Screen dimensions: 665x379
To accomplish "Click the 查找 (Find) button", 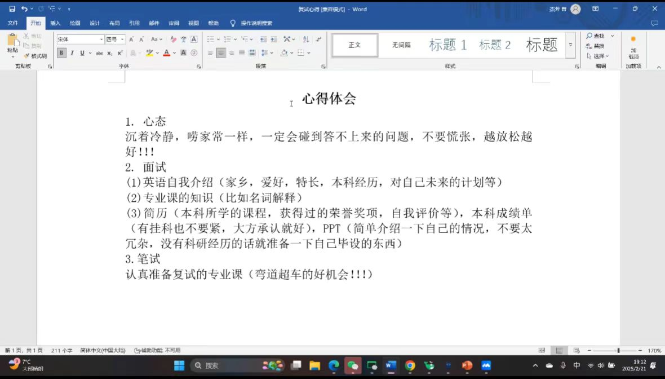I will coord(595,36).
